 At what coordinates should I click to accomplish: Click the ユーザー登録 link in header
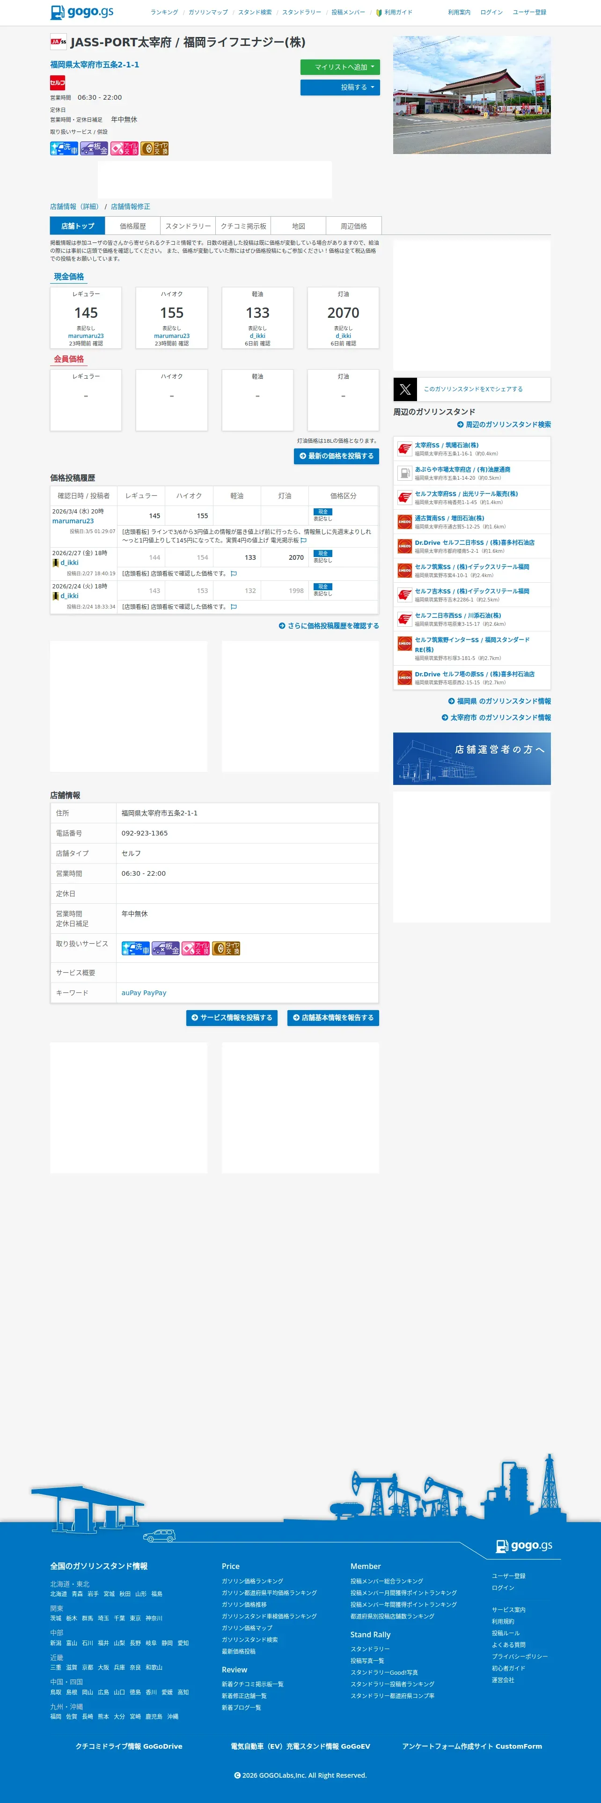pyautogui.click(x=530, y=13)
